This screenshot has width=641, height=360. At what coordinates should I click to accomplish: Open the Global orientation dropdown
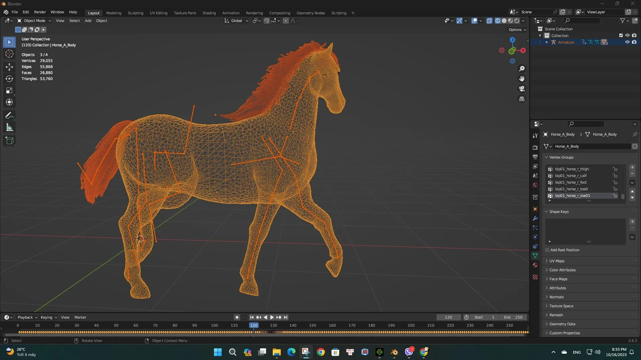coord(236,21)
